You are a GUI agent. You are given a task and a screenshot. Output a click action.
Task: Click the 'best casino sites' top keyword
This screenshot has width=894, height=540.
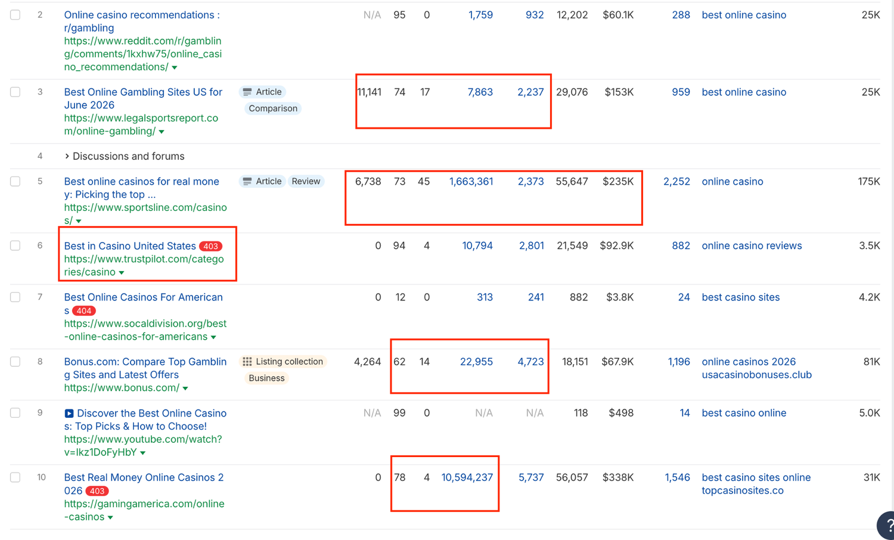(x=740, y=297)
